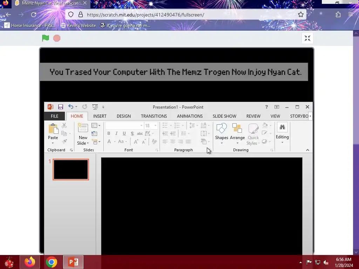Select slide 1 thumbnail in the slide panel

click(x=71, y=170)
